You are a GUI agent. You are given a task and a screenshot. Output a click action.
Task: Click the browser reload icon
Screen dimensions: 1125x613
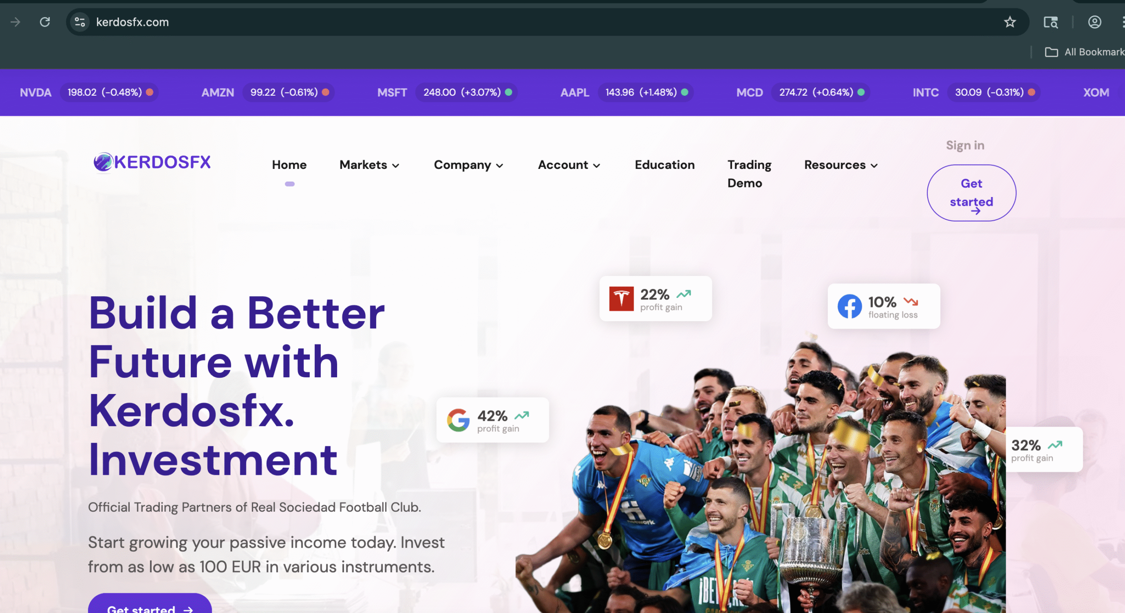pos(45,22)
